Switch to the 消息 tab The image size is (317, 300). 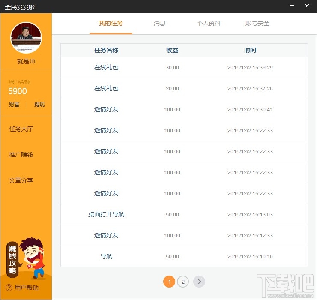point(160,23)
